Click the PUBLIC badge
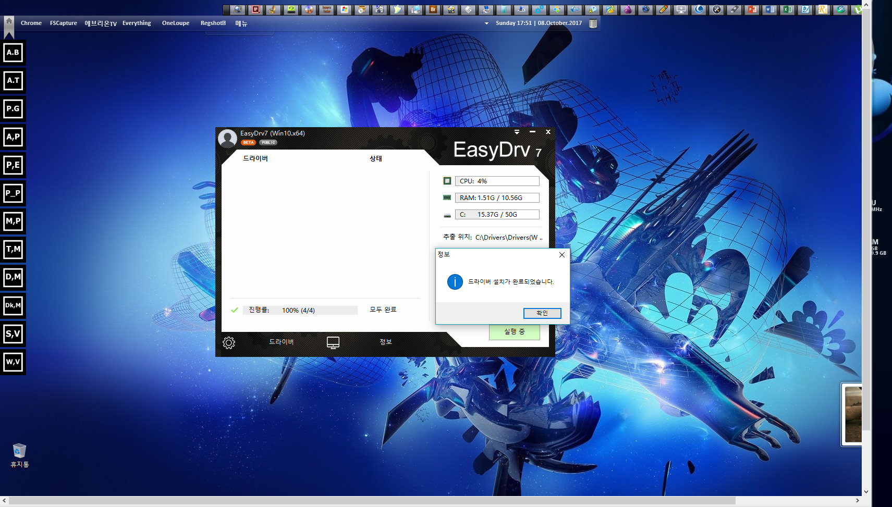Image resolution: width=892 pixels, height=507 pixels. pyautogui.click(x=268, y=142)
